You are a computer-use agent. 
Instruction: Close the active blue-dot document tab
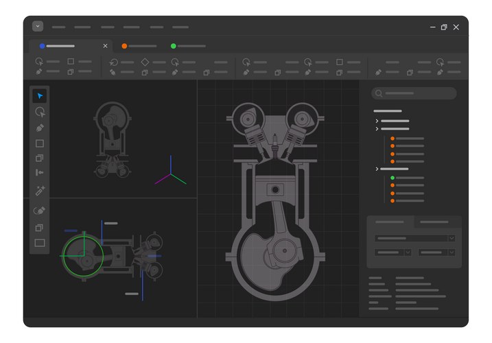coord(105,46)
